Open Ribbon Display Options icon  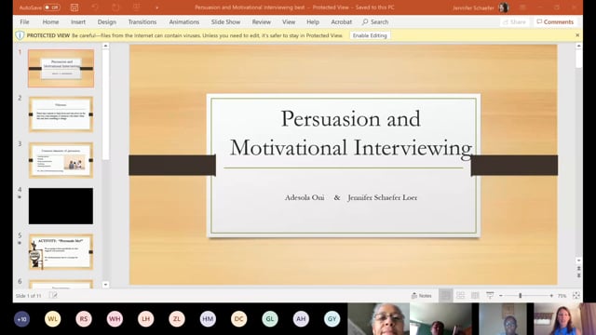(522, 7)
